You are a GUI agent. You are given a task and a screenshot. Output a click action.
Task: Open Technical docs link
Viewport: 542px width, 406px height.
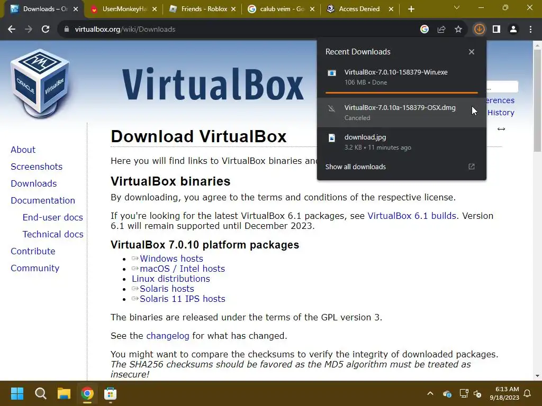pyautogui.click(x=53, y=234)
